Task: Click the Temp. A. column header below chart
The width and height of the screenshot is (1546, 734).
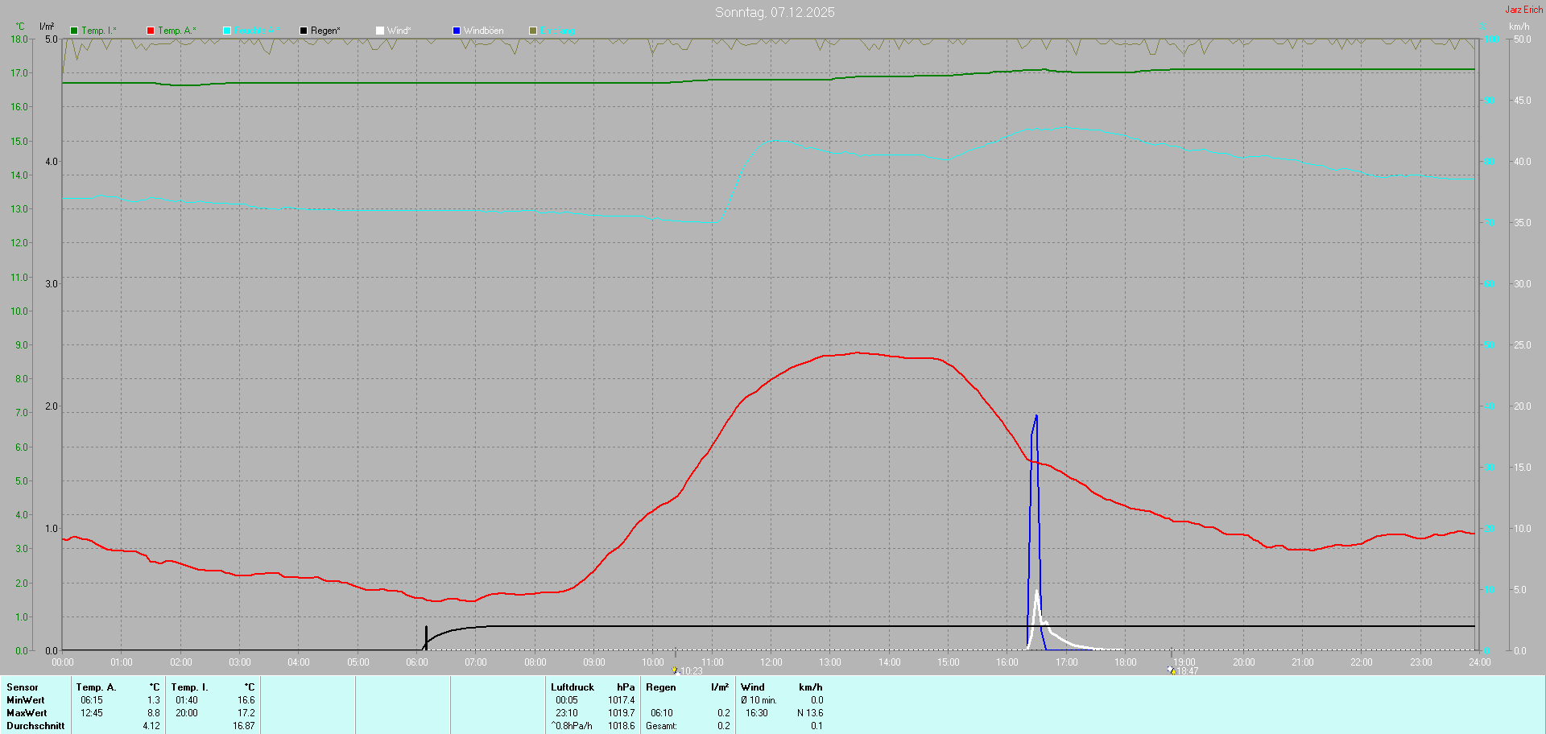Action: click(x=96, y=687)
